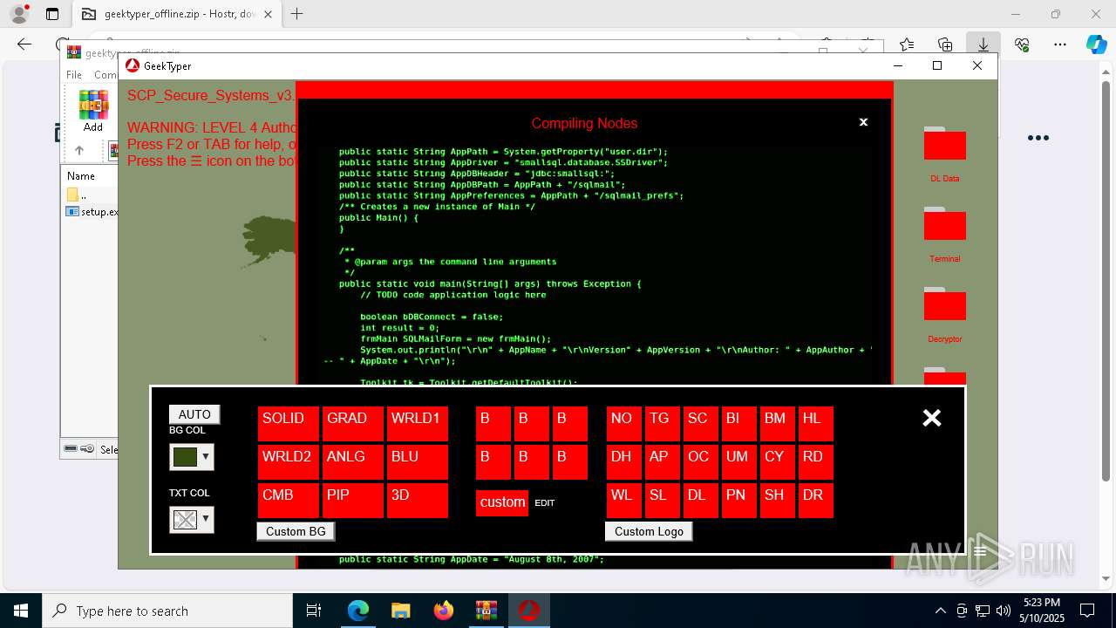Select the AP logo option
Image resolution: width=1116 pixels, height=628 pixels.
point(663,461)
